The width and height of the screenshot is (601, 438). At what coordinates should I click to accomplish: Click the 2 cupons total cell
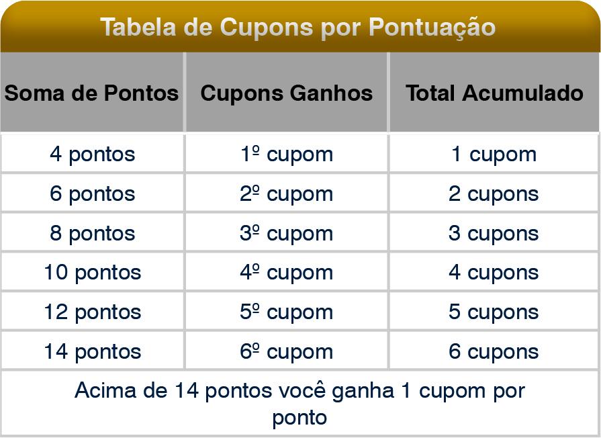[x=494, y=193]
